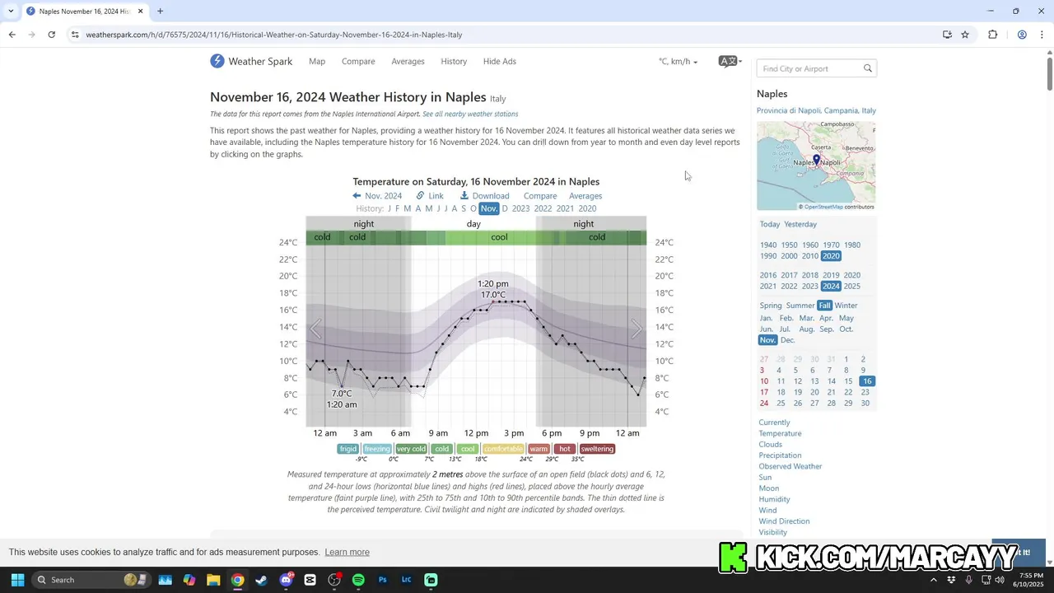Reload the page with browser refresh icon

point(51,35)
